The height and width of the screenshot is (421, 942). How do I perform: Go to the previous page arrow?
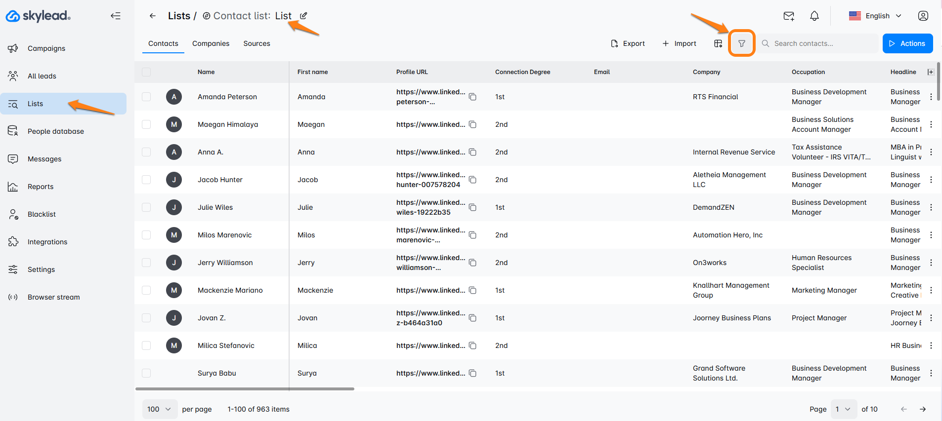(904, 409)
